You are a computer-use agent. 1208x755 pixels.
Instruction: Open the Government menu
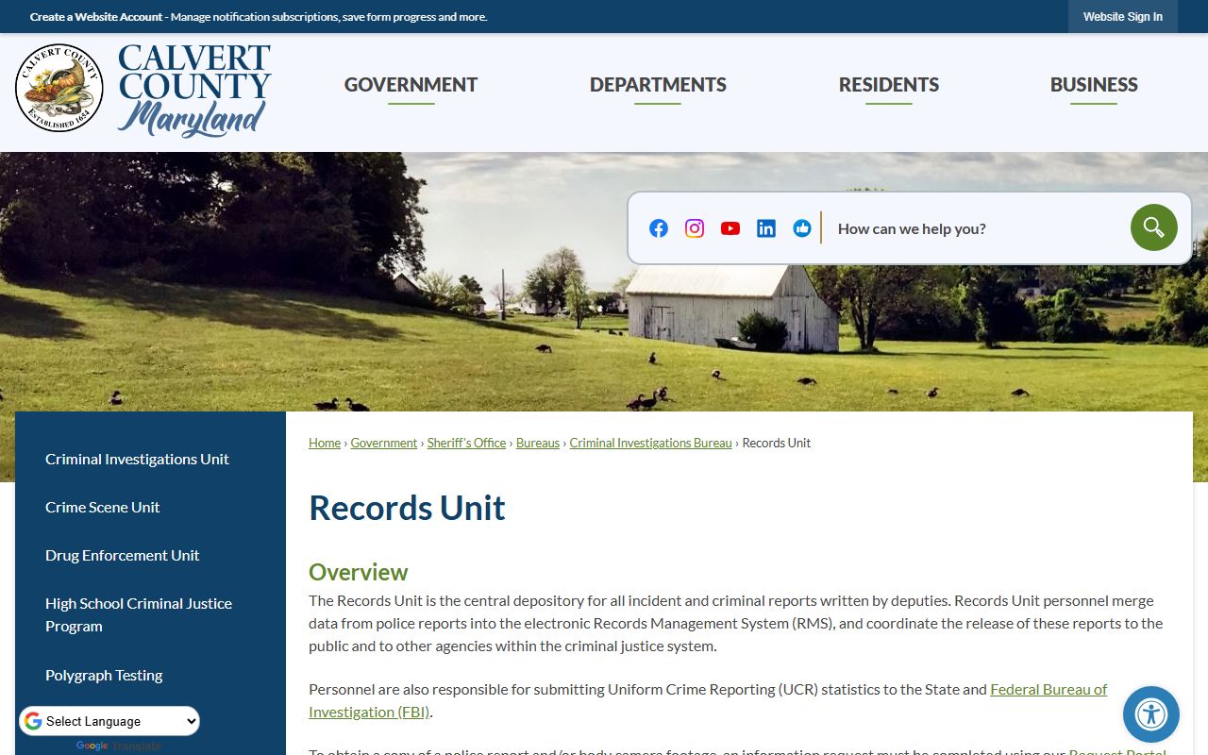tap(411, 85)
